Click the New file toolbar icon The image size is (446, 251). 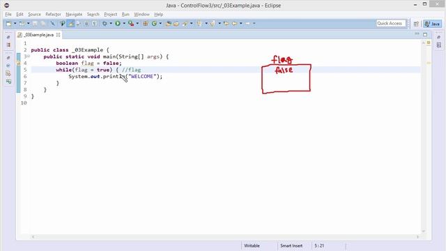click(x=9, y=24)
